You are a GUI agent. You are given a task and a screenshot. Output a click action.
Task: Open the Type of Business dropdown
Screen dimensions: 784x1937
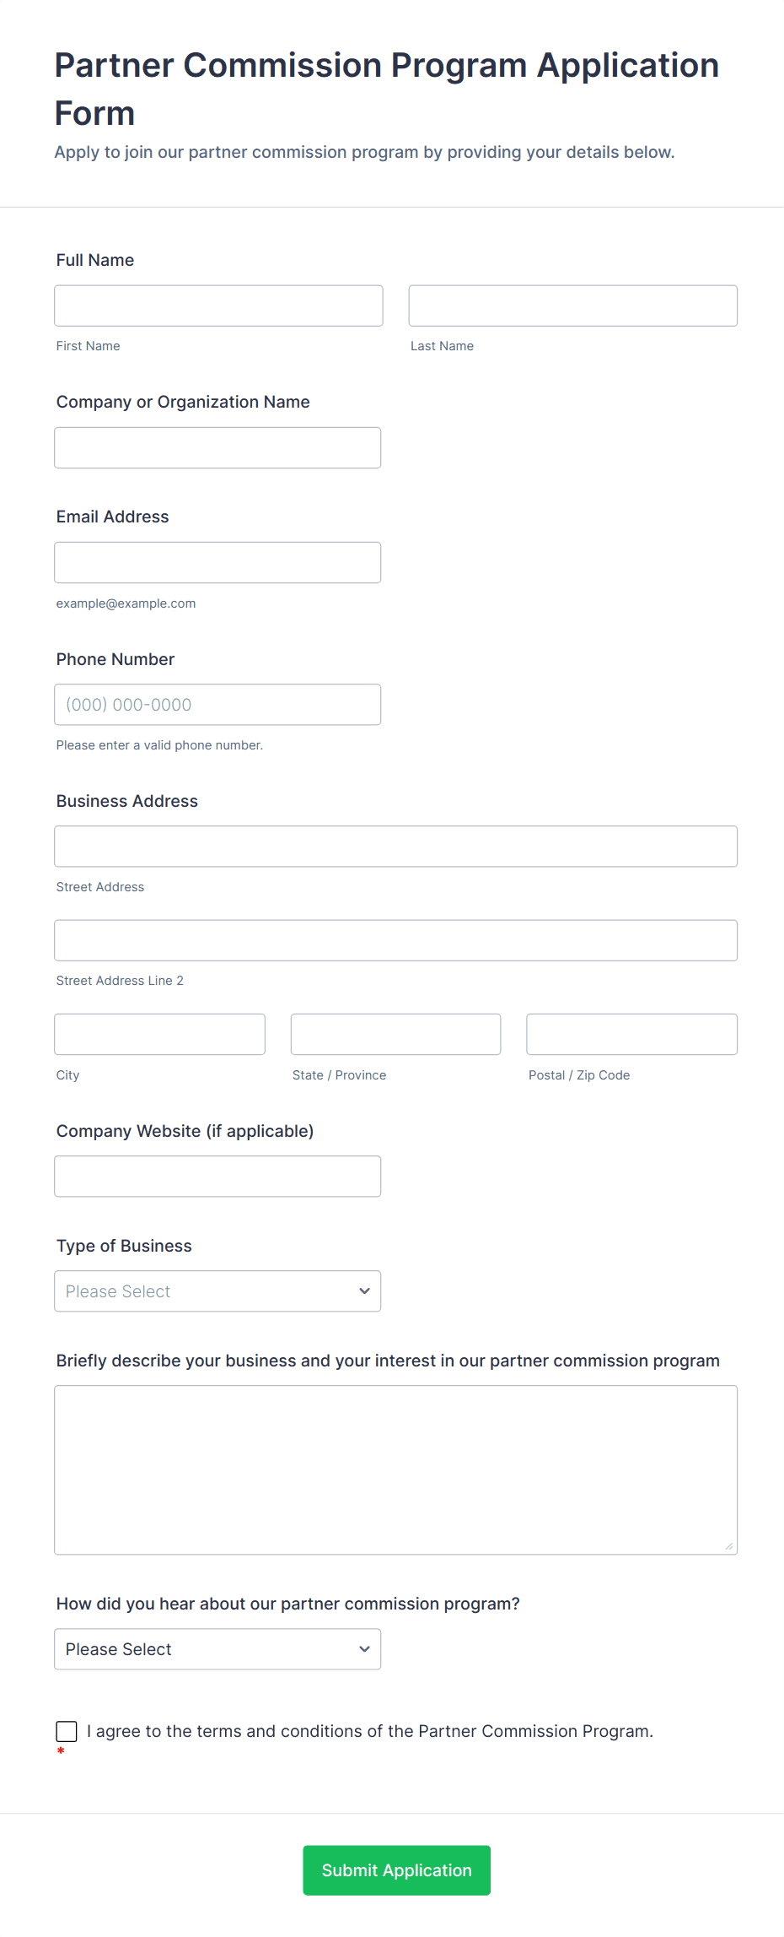[202, 1290]
